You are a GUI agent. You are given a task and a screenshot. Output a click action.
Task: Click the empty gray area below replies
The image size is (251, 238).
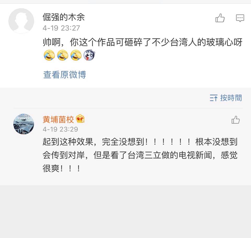[x=125, y=212]
